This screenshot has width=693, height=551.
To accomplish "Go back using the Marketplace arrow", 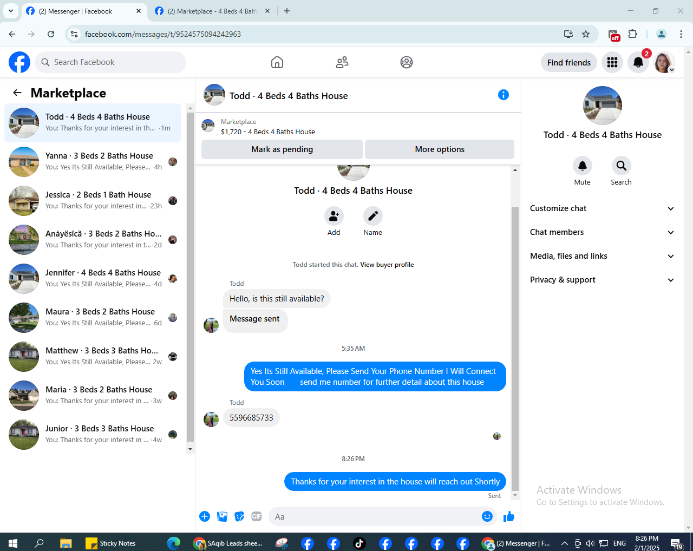I will (17, 93).
